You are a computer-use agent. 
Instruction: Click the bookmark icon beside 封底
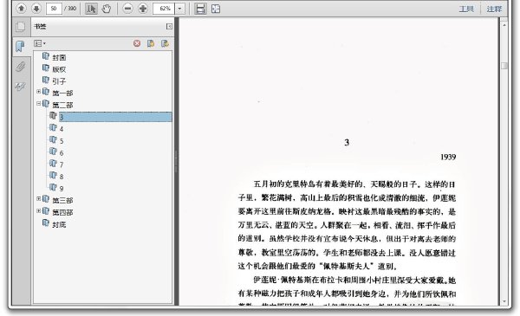click(46, 223)
